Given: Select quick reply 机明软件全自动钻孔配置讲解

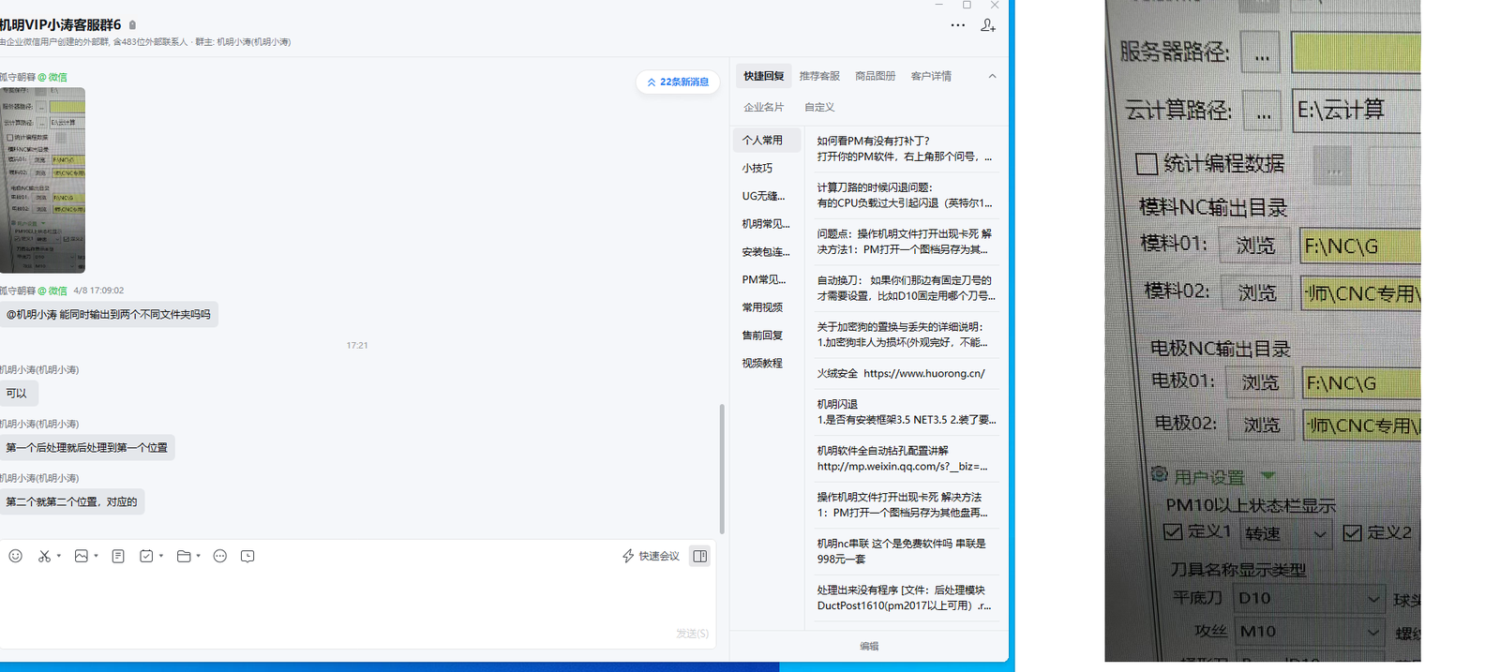Looking at the screenshot, I should [904, 458].
